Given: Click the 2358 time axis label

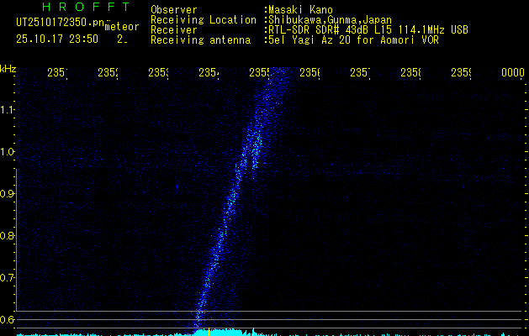Looking at the screenshot, I should [x=410, y=72].
